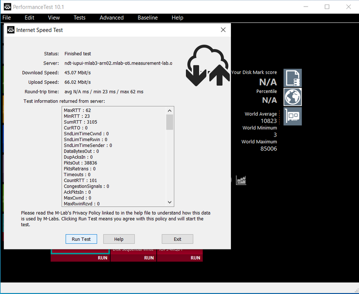
Task: Click the upload speed value "66.02 Mbit/s"
Action: [78, 82]
